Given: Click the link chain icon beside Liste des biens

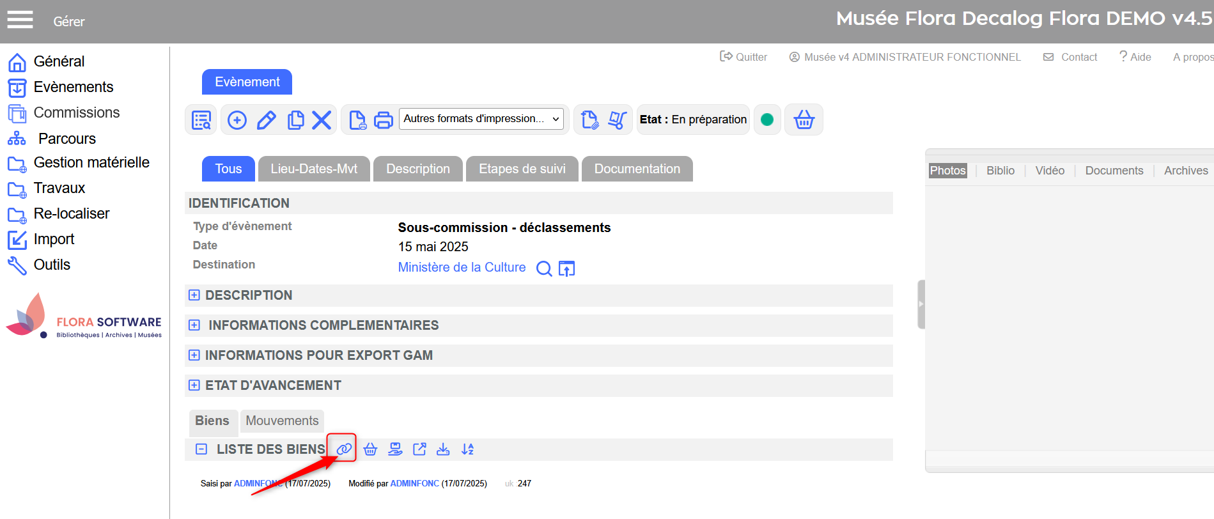Looking at the screenshot, I should click(x=344, y=449).
